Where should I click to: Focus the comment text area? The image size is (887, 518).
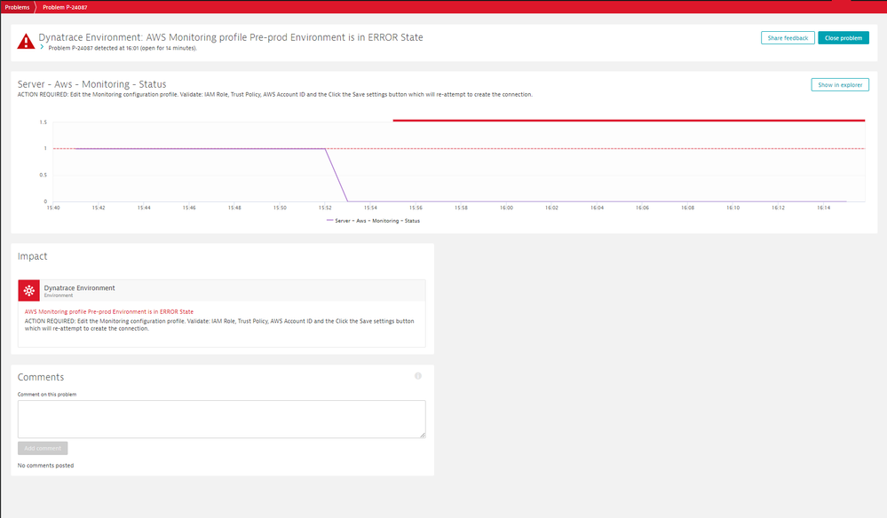click(x=221, y=419)
